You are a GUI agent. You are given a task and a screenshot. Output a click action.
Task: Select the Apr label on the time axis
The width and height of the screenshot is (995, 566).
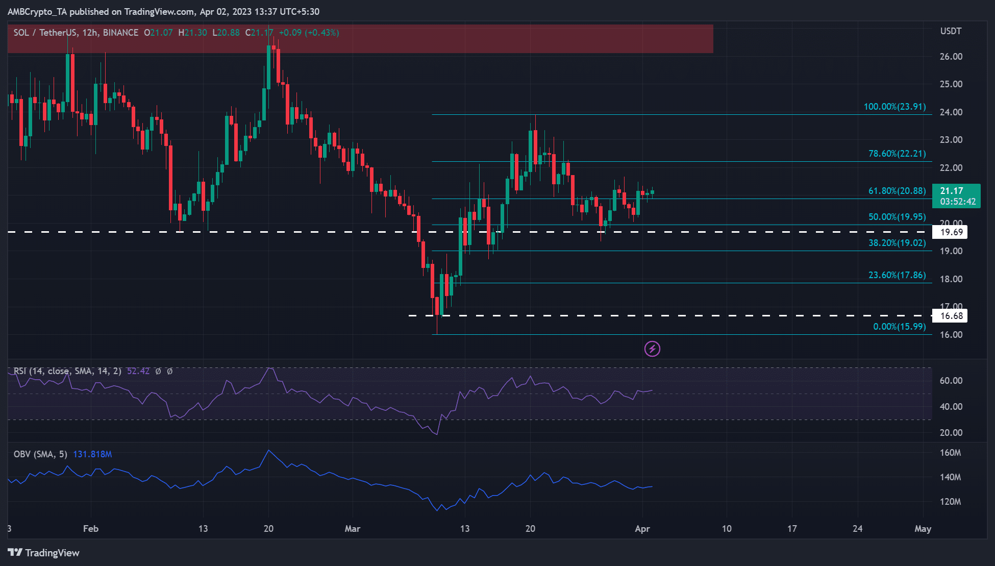click(x=643, y=529)
